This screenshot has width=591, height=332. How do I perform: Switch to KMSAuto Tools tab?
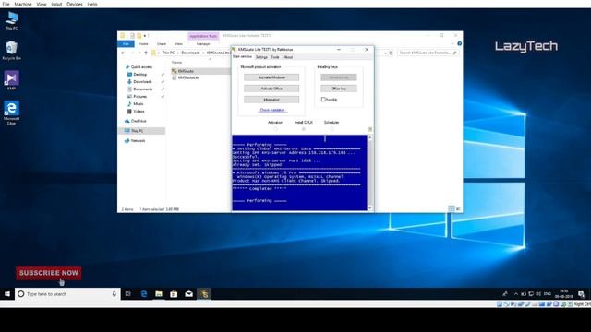coord(275,57)
